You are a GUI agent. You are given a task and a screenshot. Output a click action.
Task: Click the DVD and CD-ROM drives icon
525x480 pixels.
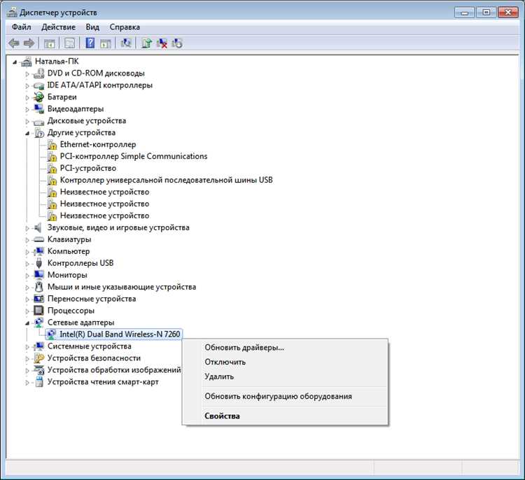click(x=38, y=73)
